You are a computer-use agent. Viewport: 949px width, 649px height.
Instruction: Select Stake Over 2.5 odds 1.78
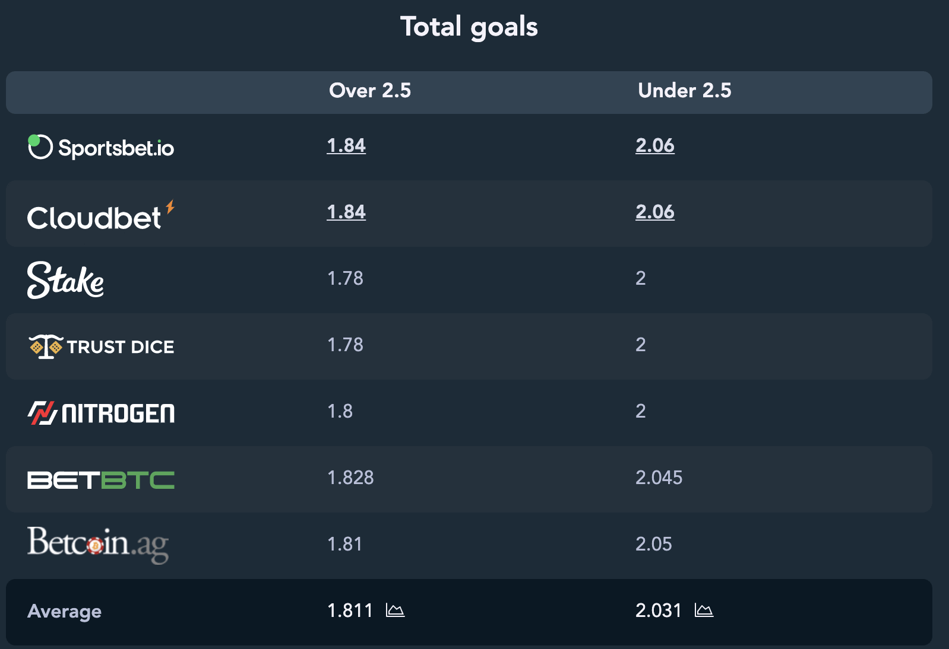click(345, 278)
